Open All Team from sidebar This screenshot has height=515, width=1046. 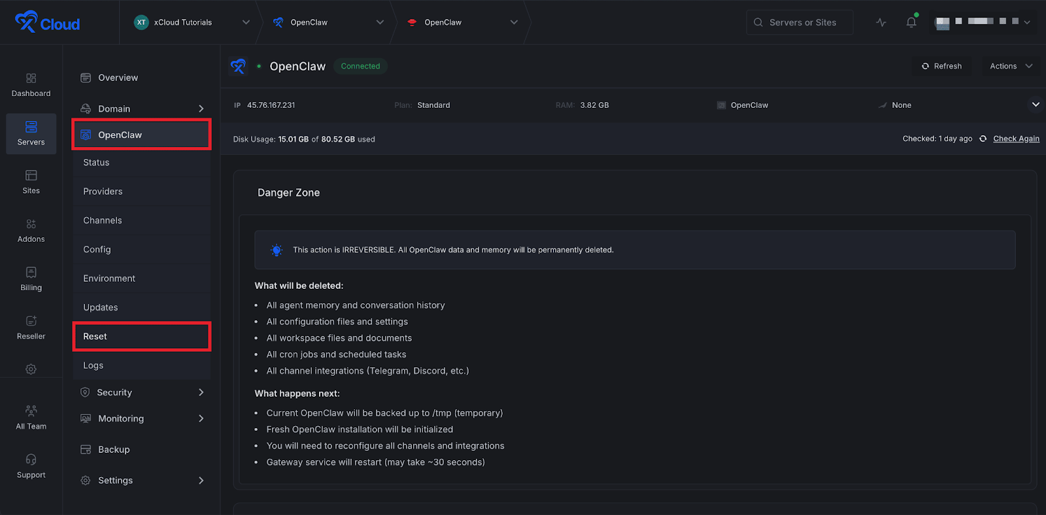coord(31,418)
